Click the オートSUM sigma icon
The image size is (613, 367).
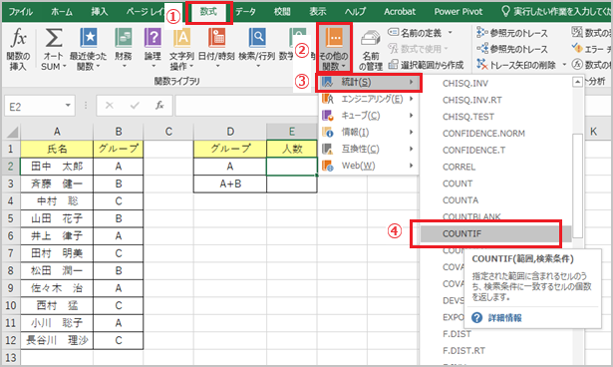tap(53, 38)
